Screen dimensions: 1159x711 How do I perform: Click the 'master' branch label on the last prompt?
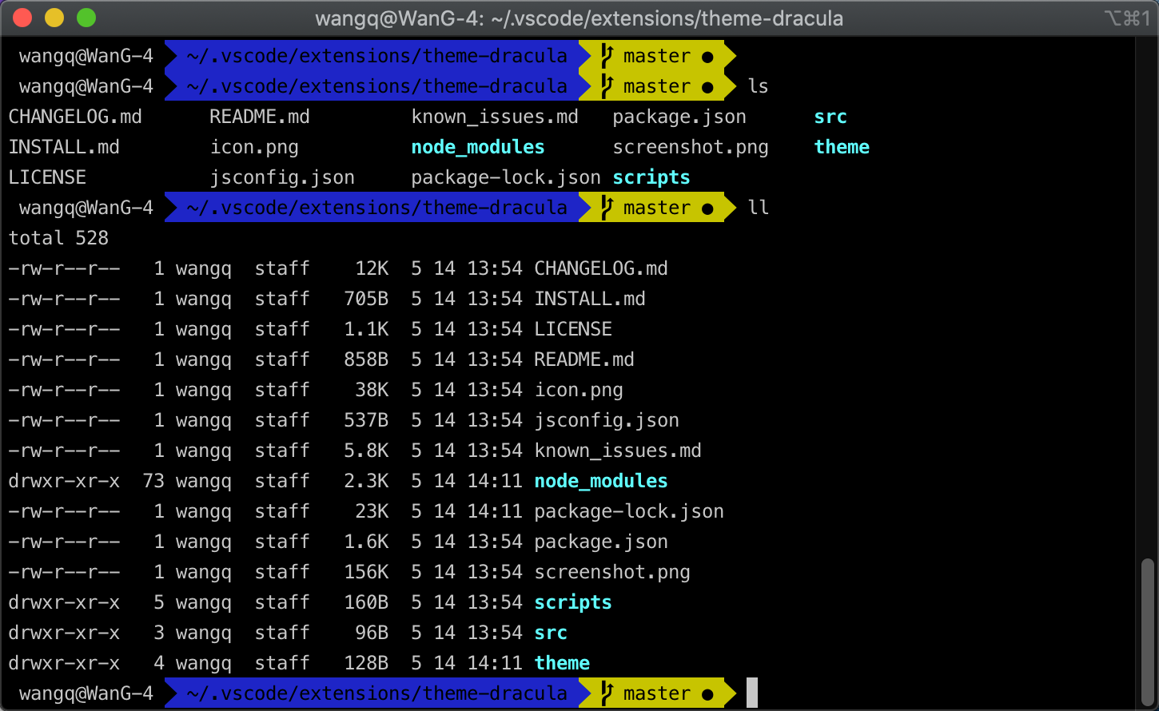click(x=656, y=693)
